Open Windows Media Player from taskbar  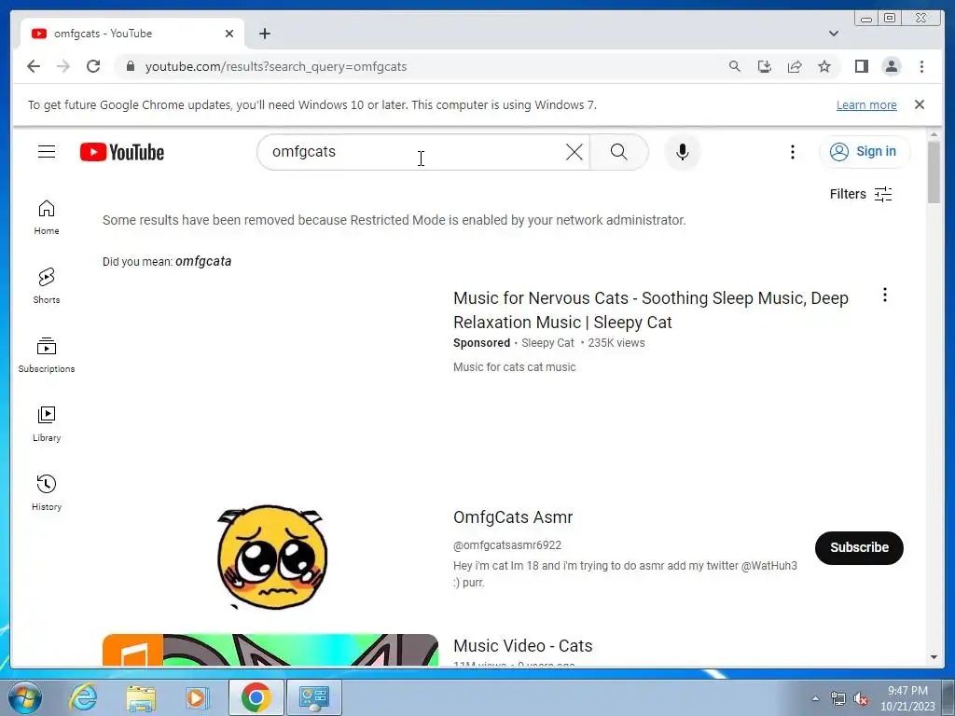197,697
